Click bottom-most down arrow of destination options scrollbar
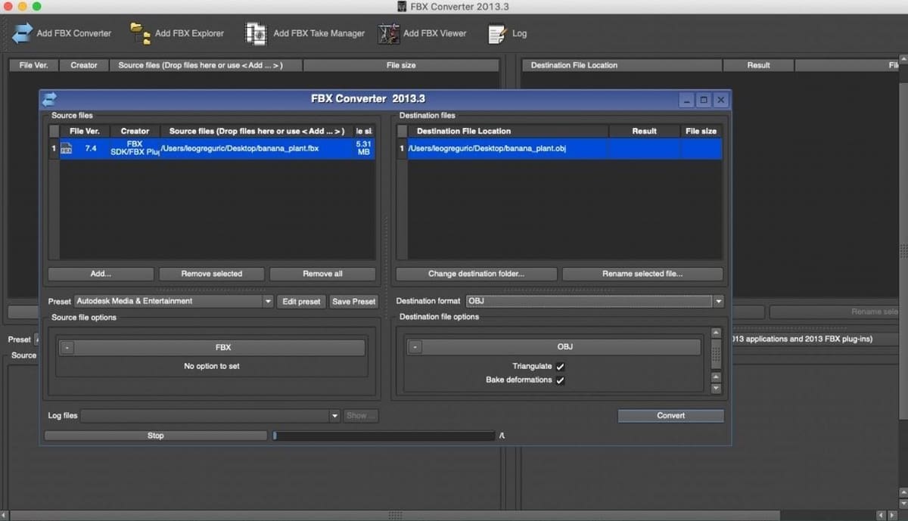 (716, 389)
